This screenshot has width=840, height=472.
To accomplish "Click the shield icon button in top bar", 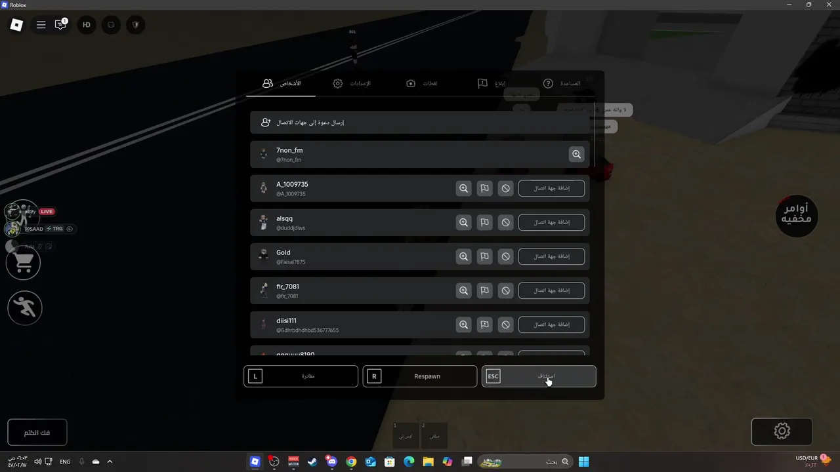I will [x=136, y=25].
